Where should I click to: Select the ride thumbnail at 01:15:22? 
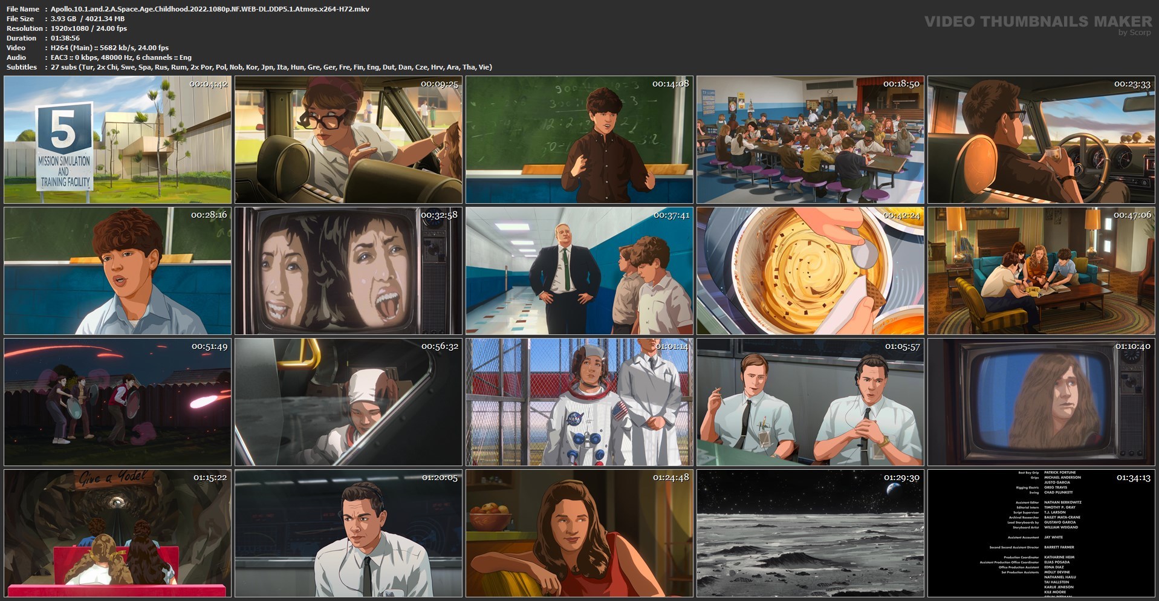click(x=117, y=533)
